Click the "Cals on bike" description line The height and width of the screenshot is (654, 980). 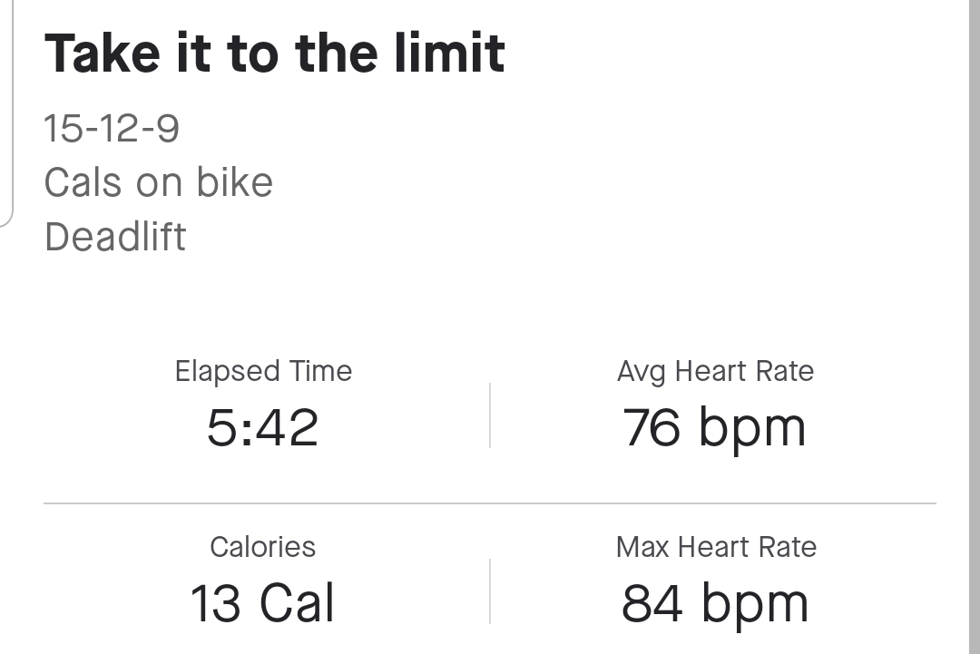158,182
